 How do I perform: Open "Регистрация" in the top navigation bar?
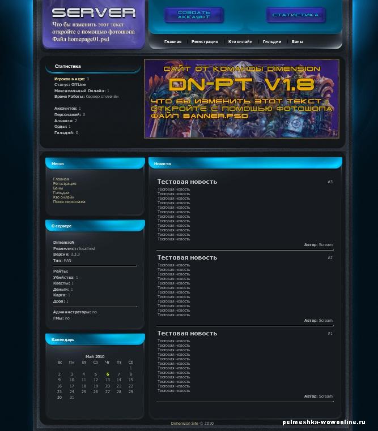[x=205, y=42]
